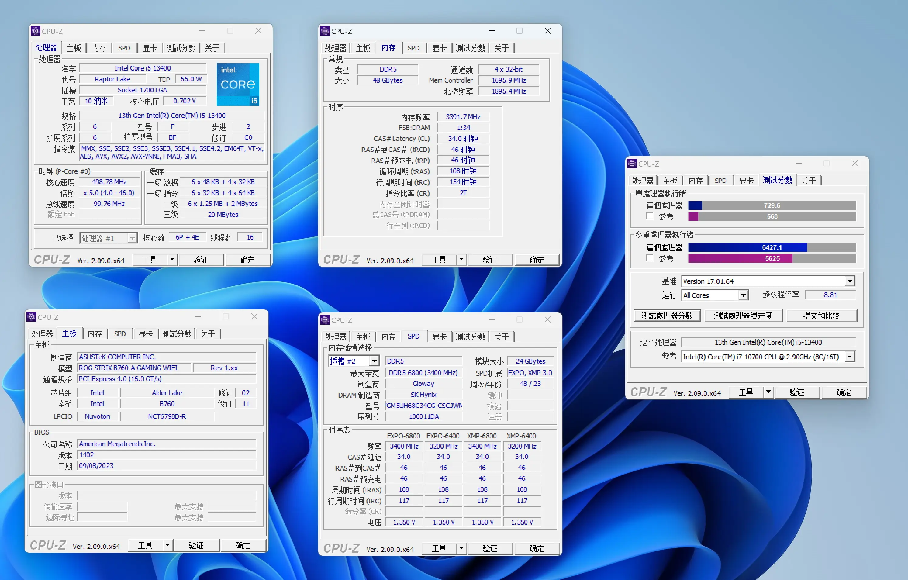Viewport: 908px width, 580px height.
Task: Click the Intel Core i5 logo badge
Action: 237,84
